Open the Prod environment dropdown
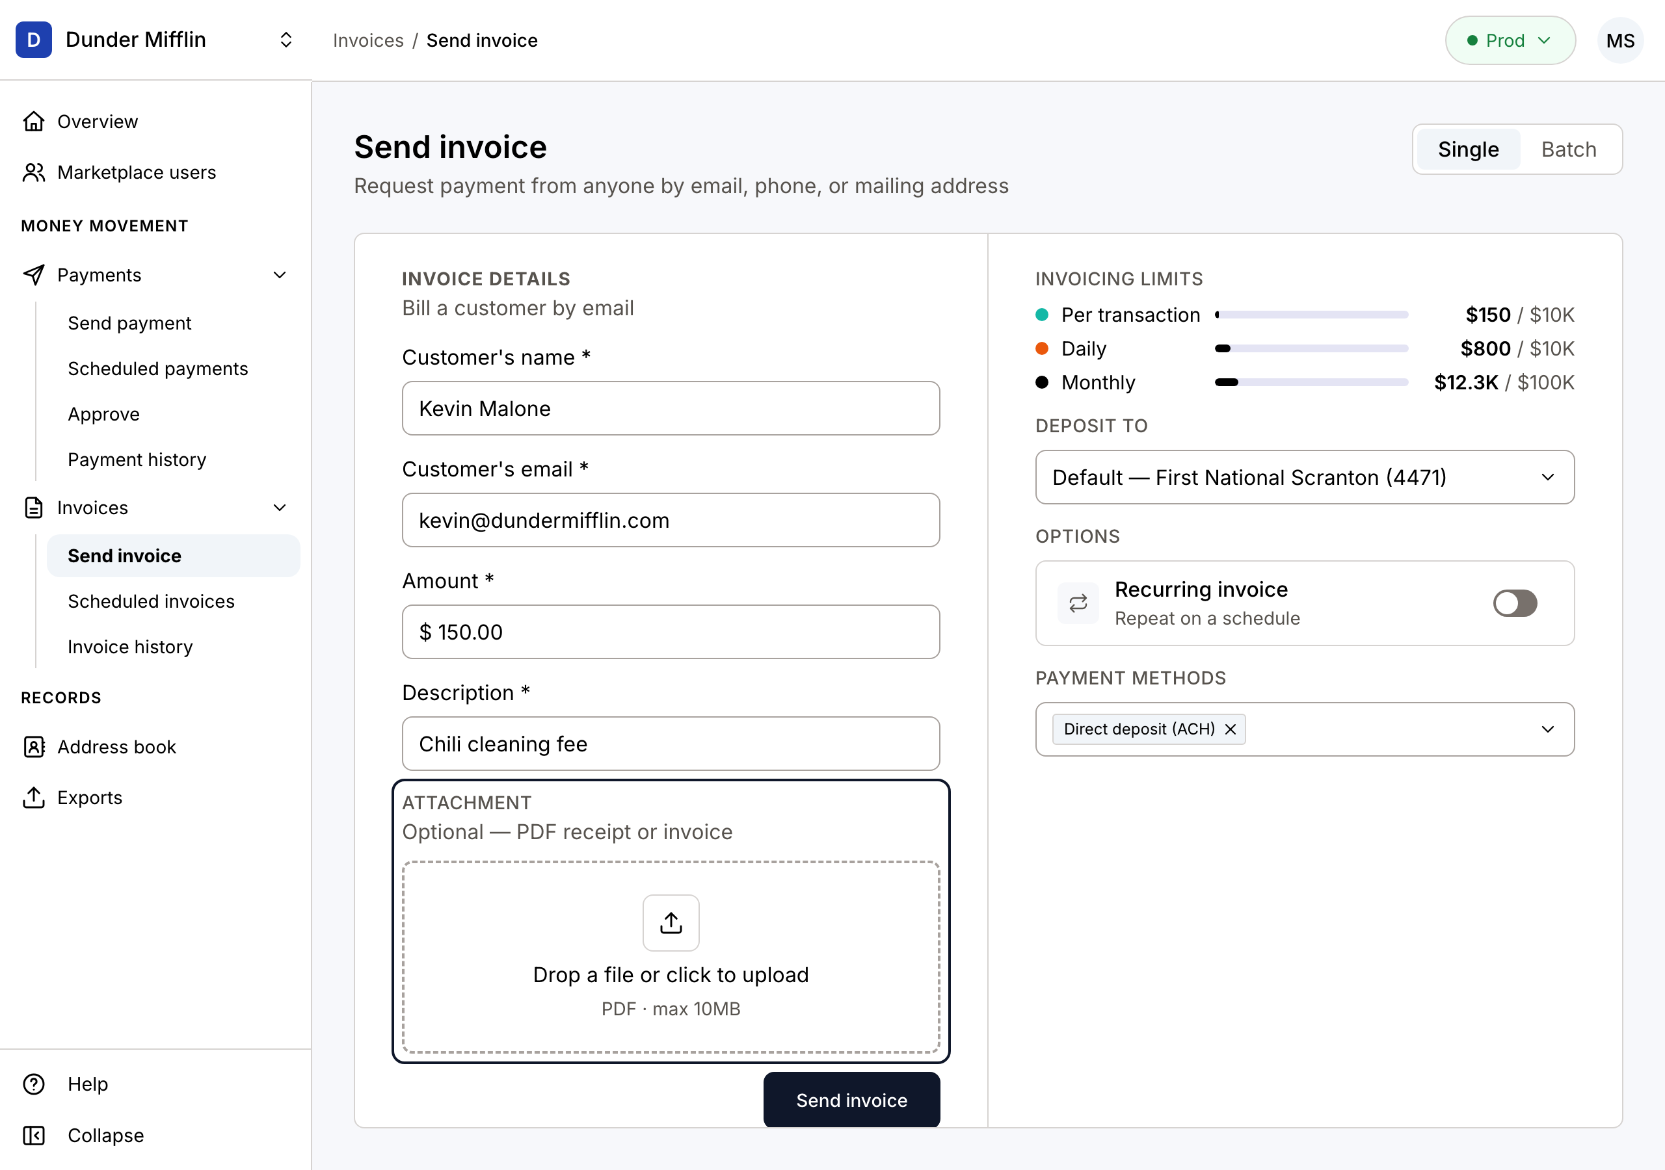The width and height of the screenshot is (1665, 1170). coord(1510,40)
